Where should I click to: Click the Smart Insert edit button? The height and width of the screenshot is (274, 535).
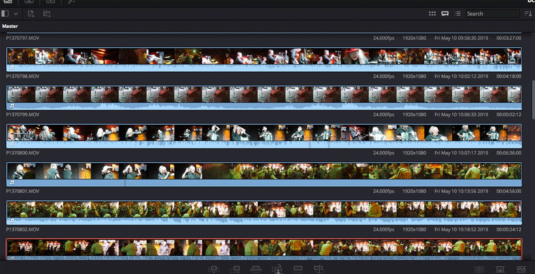click(214, 269)
